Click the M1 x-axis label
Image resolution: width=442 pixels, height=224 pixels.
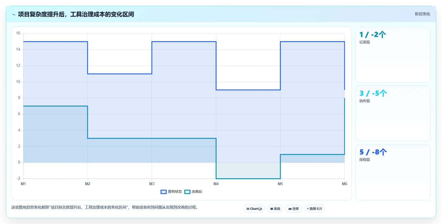(23, 184)
